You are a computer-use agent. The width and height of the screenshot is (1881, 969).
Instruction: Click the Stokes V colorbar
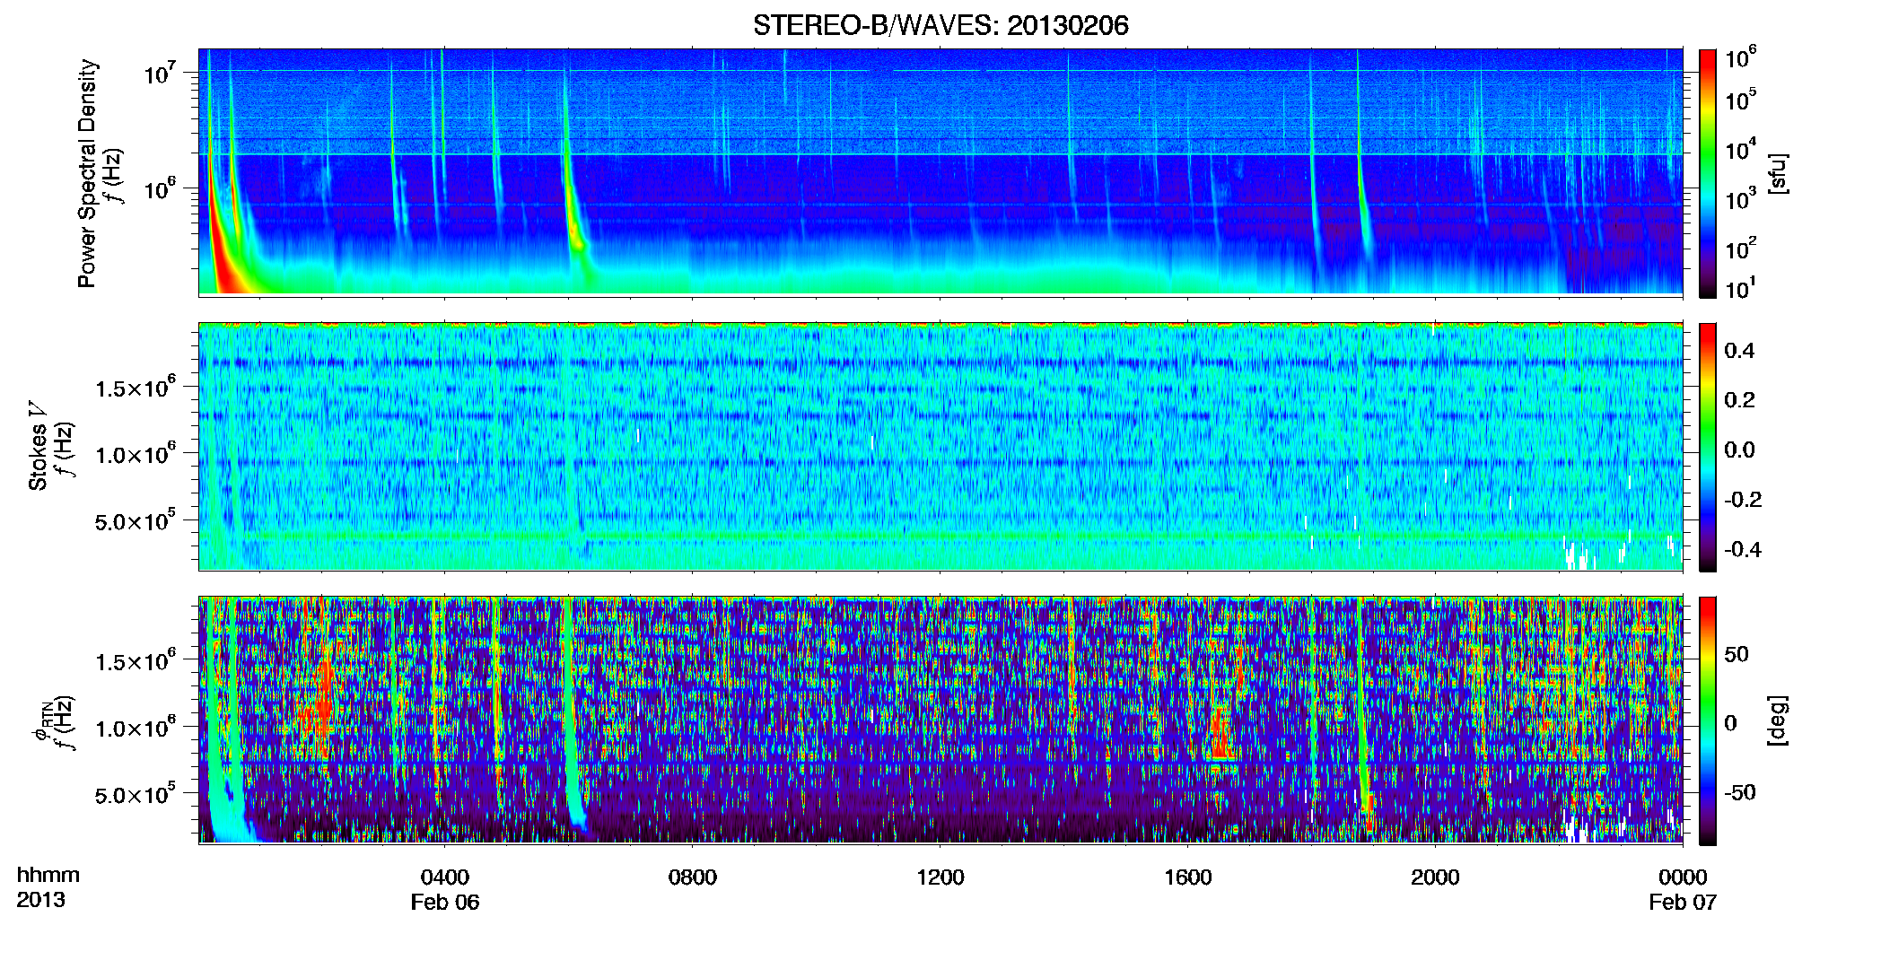click(x=1708, y=447)
